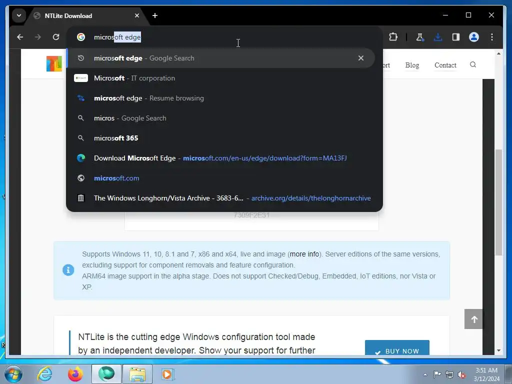Launch Firefox from the taskbar

point(75,374)
